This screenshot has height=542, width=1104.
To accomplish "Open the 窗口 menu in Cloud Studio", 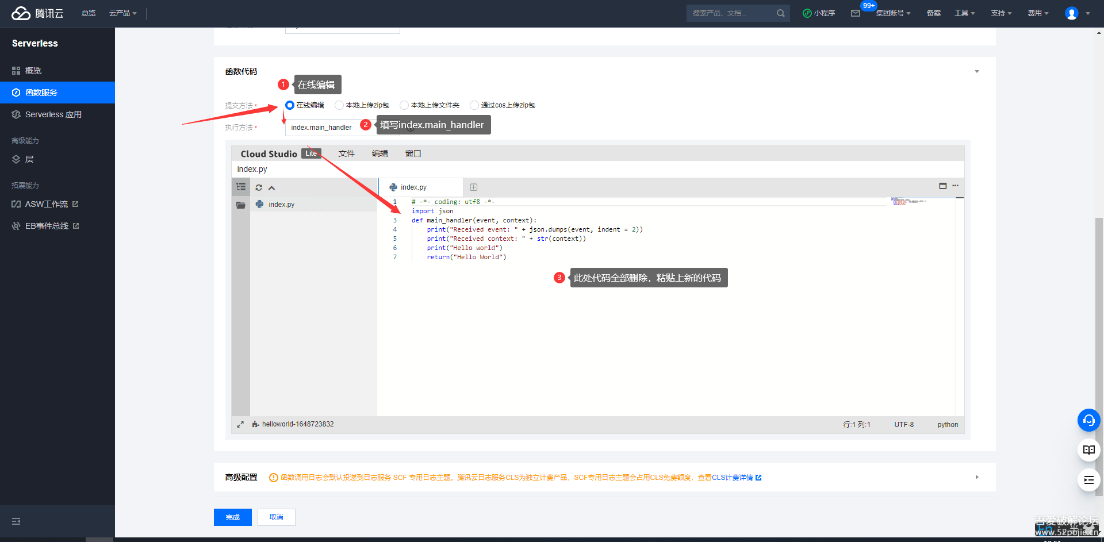I will coord(413,153).
